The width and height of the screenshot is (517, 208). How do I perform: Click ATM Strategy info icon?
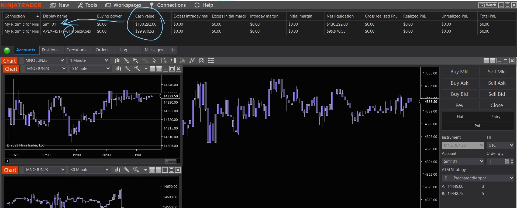click(446, 178)
